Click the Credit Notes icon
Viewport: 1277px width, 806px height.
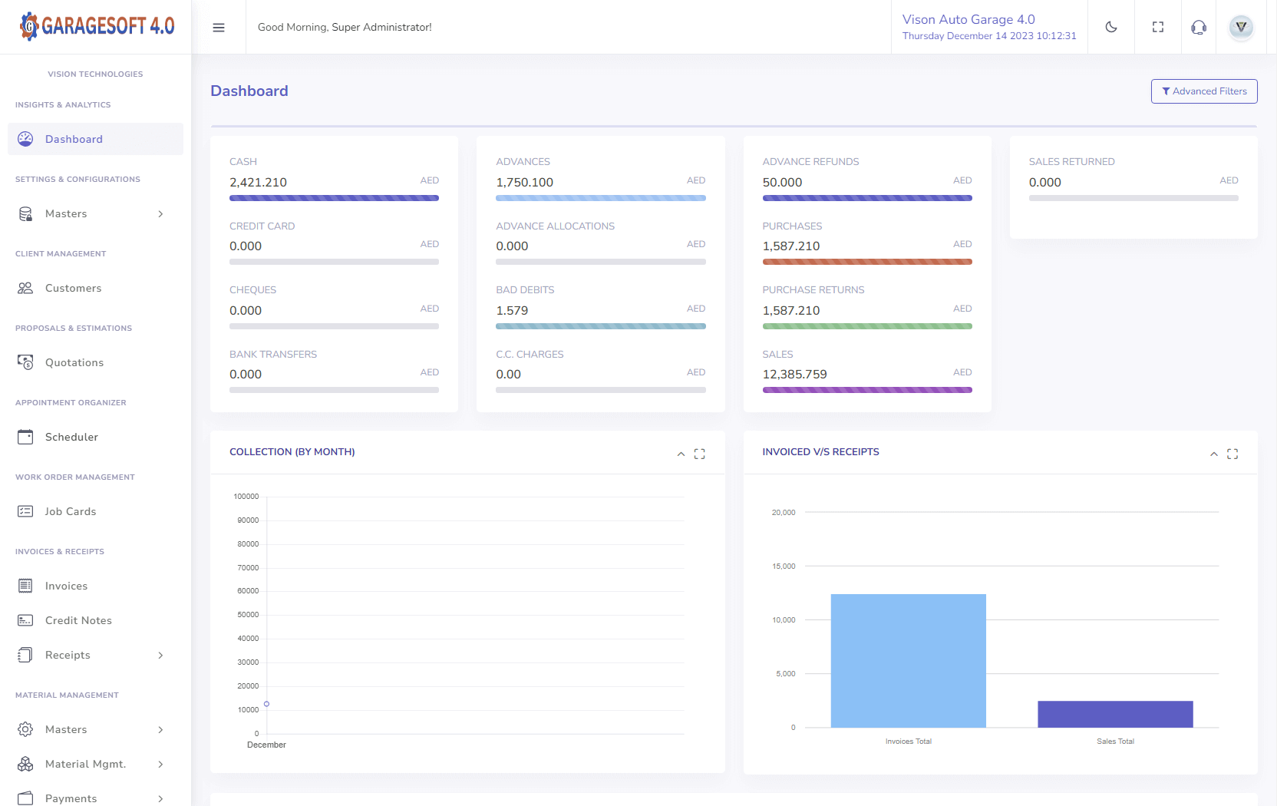coord(25,620)
